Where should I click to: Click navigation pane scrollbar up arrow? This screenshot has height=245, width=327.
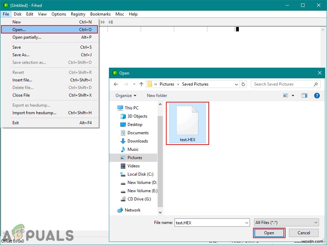(160, 104)
